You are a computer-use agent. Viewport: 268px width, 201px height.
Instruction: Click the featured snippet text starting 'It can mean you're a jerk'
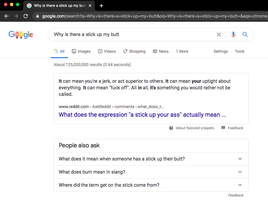145,88
